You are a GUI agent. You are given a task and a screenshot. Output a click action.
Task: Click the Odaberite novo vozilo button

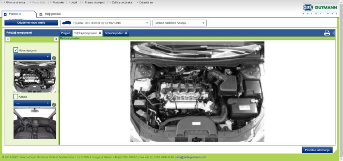(x=31, y=23)
